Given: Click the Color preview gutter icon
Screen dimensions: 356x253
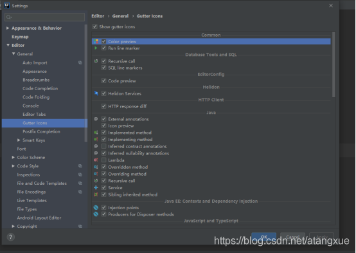Looking at the screenshot, I should point(96,41).
